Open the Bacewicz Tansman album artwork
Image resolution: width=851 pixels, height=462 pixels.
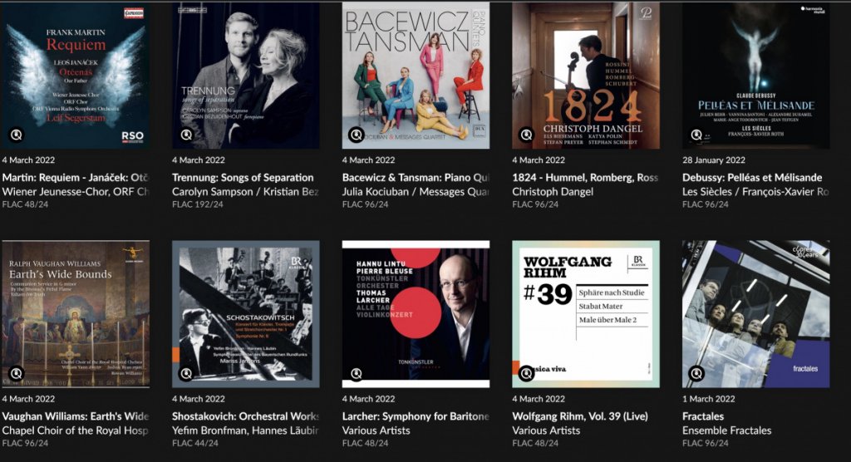(416, 75)
